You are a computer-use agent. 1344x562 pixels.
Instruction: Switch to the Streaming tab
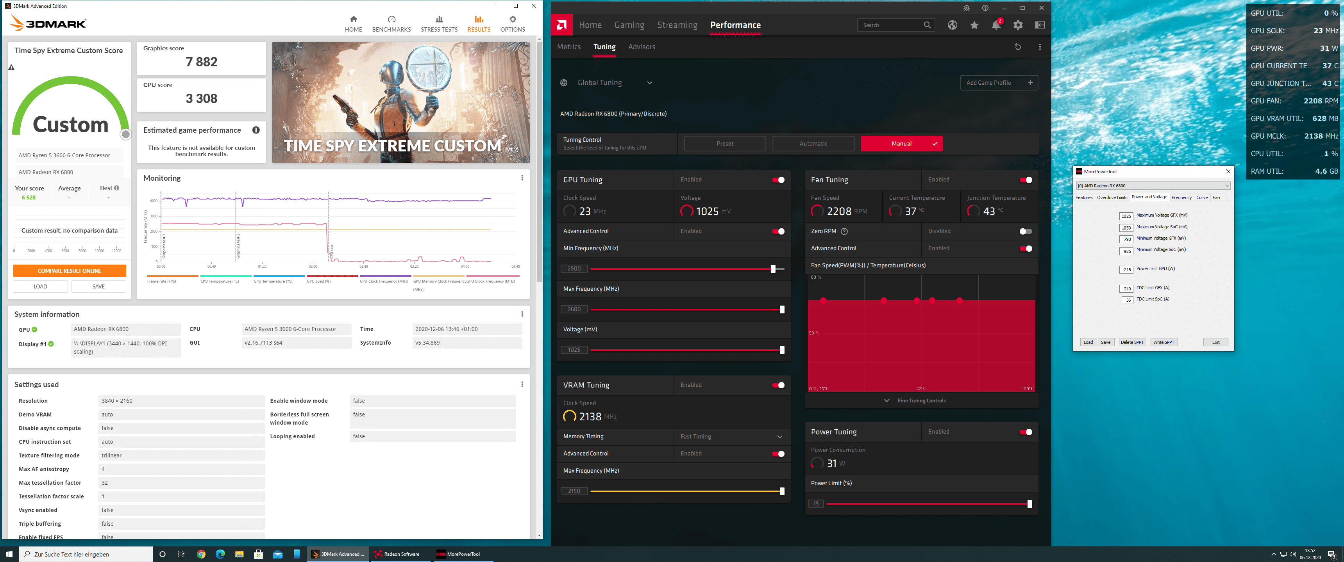(677, 25)
